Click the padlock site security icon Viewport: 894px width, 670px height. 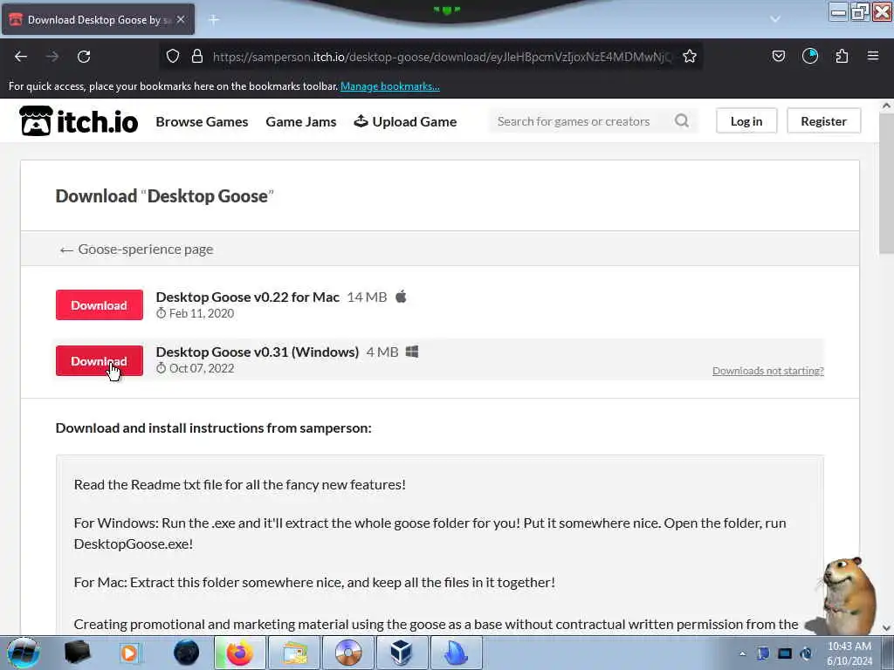(197, 57)
